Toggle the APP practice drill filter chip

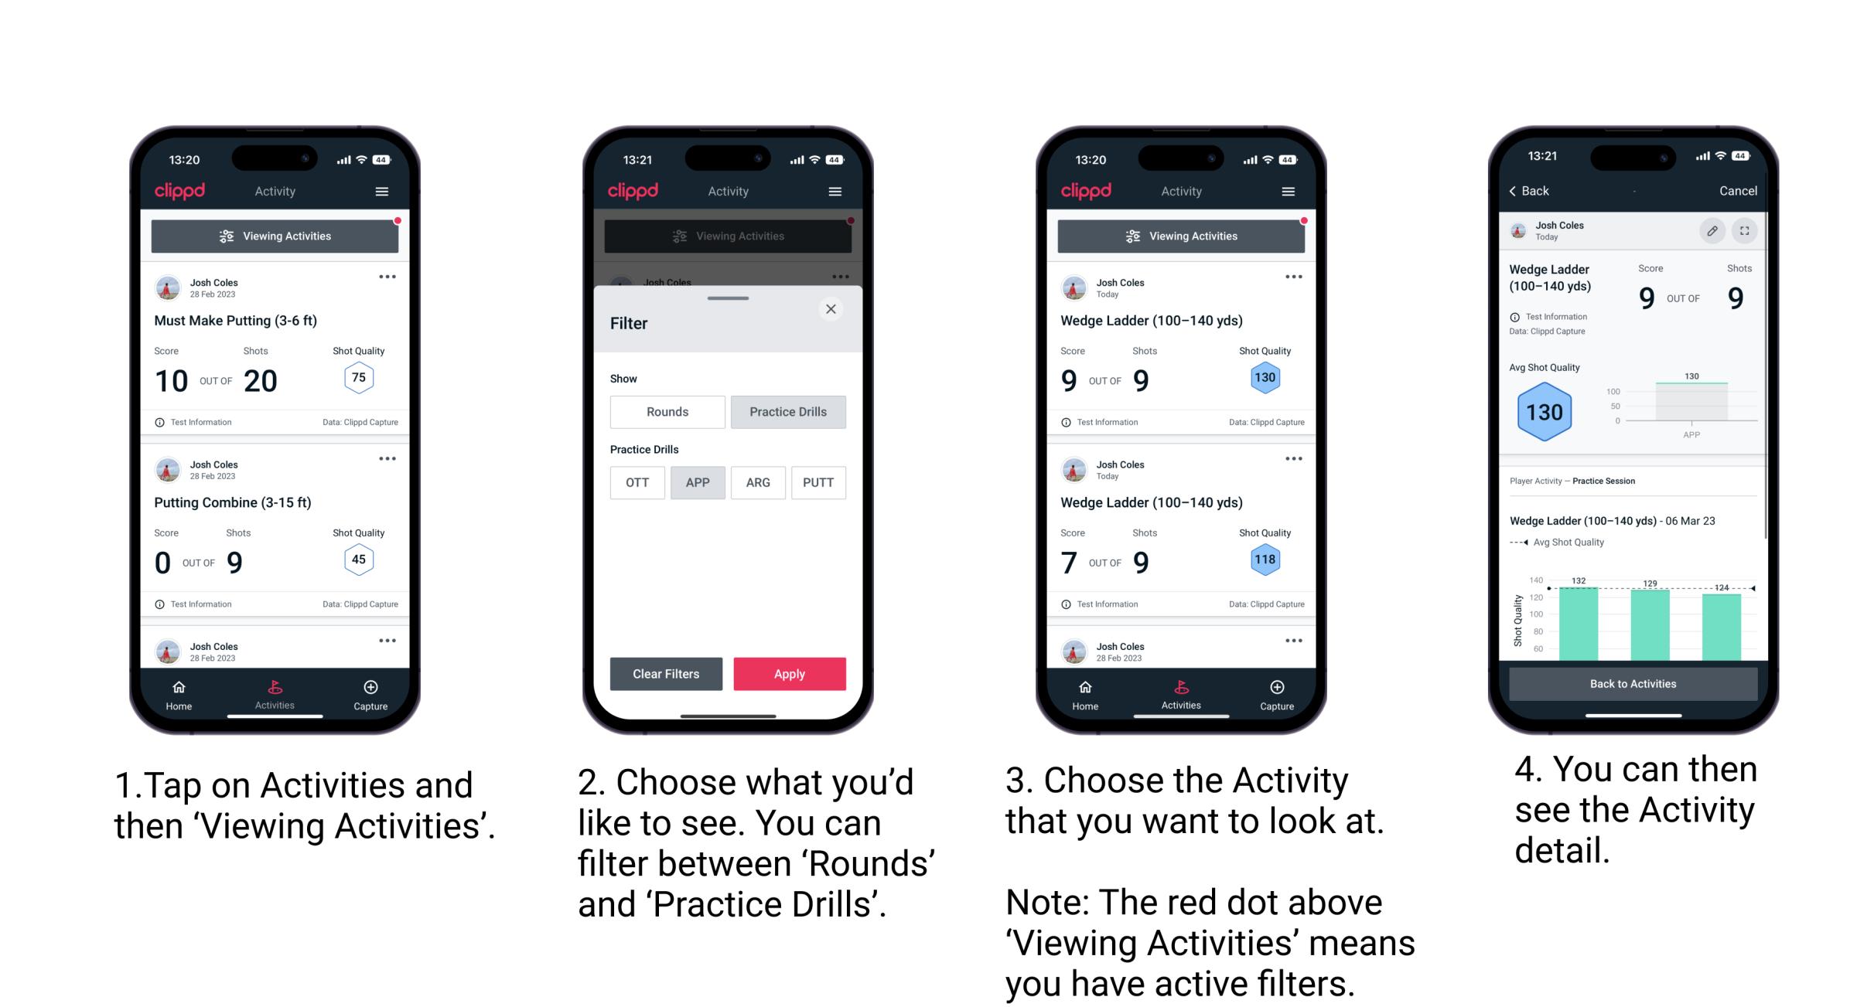click(x=696, y=481)
